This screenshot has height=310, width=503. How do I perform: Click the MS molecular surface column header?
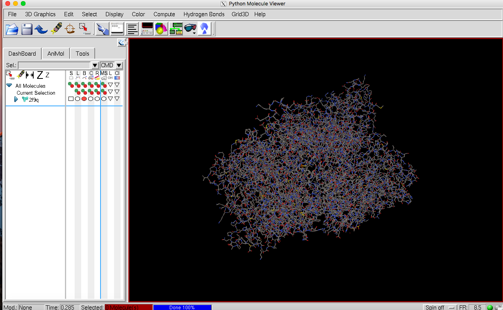coord(104,75)
